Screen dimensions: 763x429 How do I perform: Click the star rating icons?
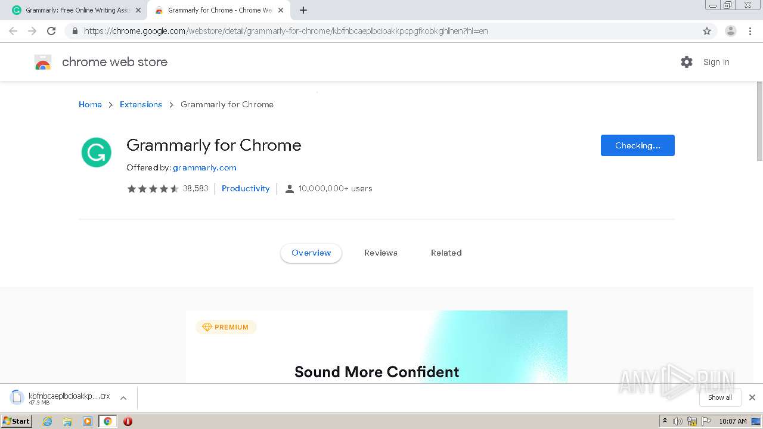click(x=153, y=188)
